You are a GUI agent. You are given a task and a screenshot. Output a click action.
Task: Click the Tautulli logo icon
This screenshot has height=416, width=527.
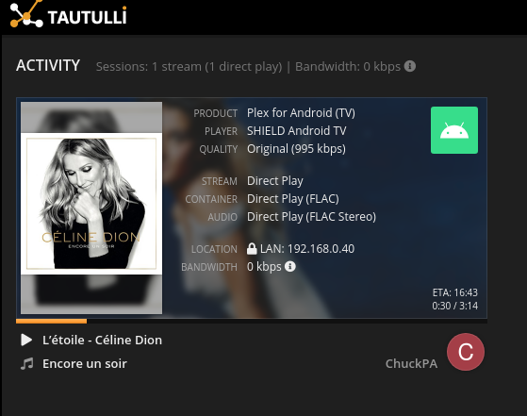(26, 14)
